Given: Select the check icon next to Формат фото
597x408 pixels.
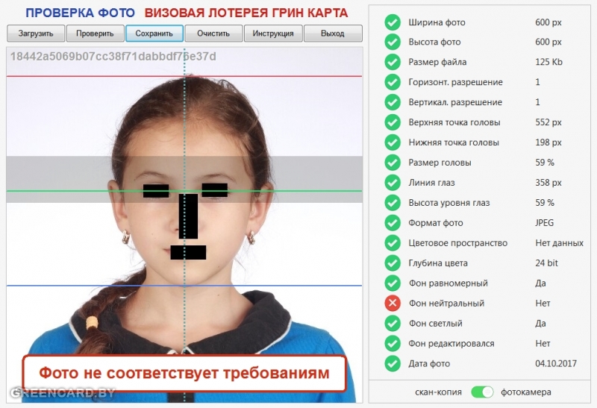Looking at the screenshot, I should [393, 223].
